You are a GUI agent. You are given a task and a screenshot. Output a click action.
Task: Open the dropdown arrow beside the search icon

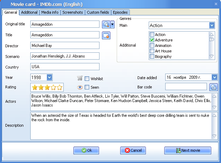click(x=112, y=25)
